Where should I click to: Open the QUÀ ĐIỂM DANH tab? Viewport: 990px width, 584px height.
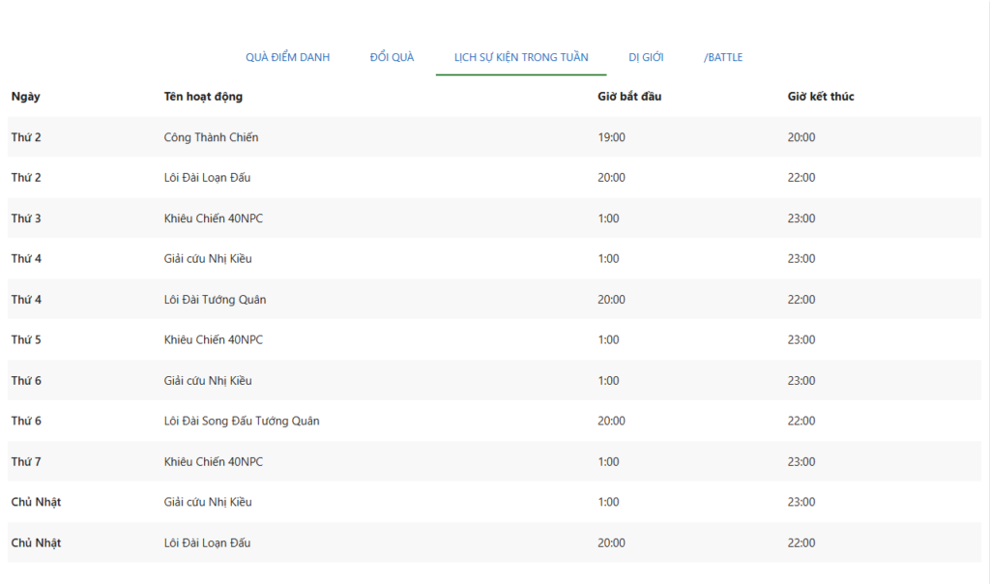(x=287, y=58)
